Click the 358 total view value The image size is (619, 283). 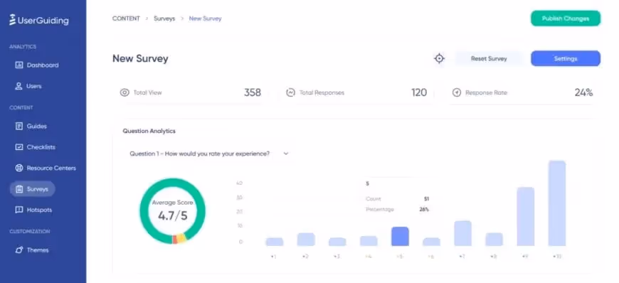(x=253, y=92)
